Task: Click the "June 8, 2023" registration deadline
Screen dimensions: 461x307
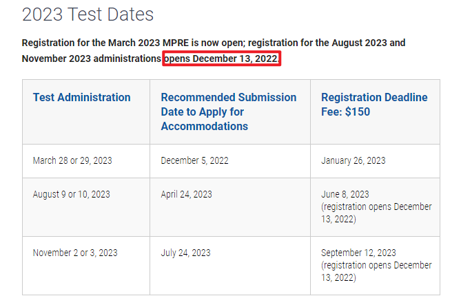Action: click(345, 195)
